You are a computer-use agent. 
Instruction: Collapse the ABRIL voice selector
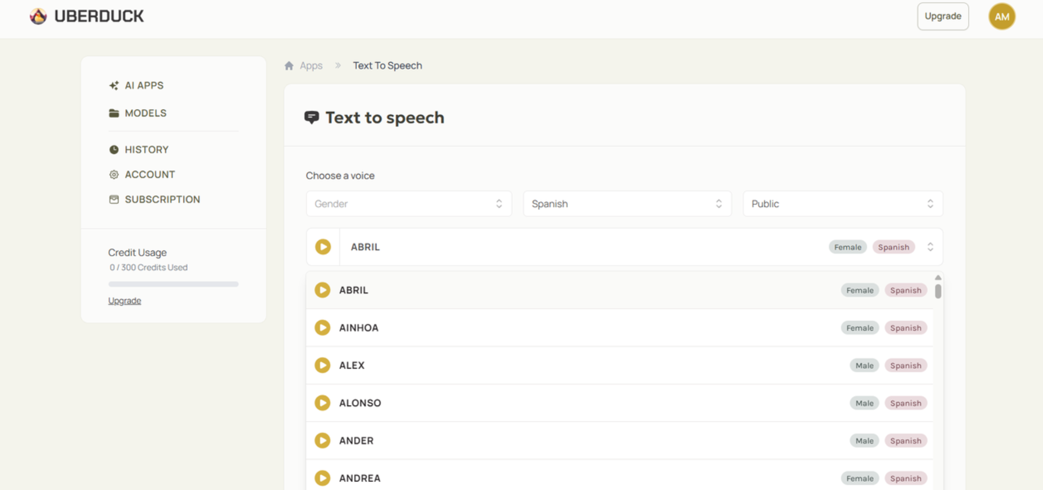[930, 247]
